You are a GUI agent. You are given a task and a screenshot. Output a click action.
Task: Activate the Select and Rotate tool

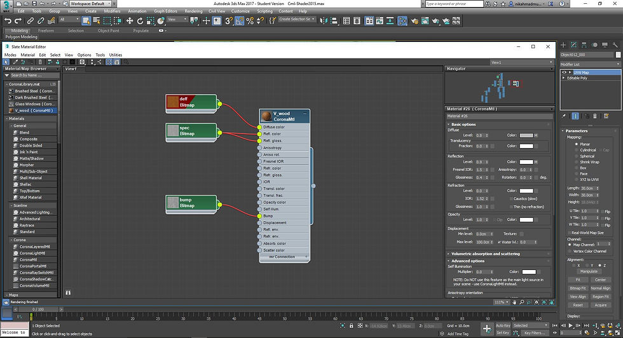140,21
